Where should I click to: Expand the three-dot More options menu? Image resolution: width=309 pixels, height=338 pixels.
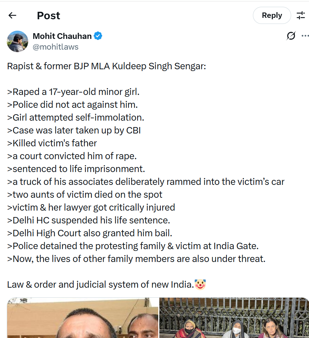pyautogui.click(x=305, y=36)
